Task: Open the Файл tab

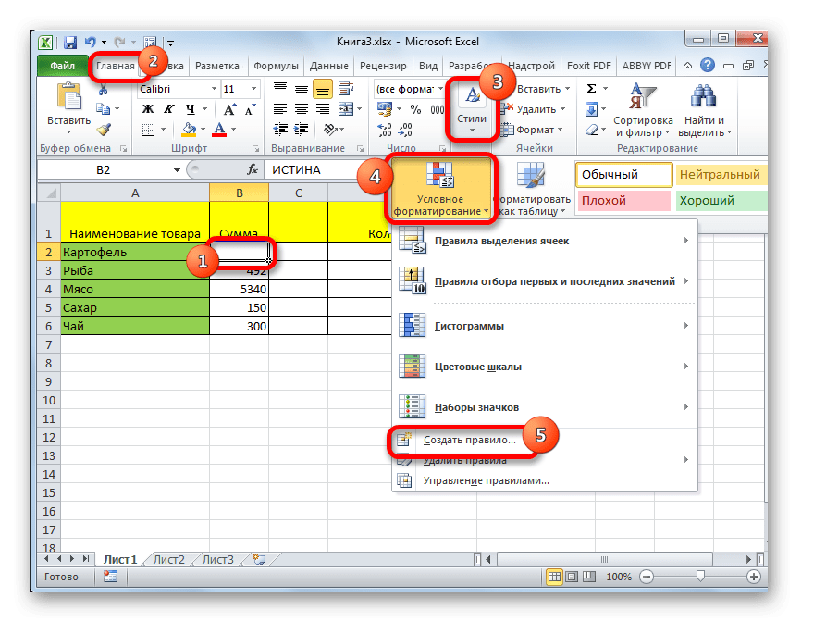Action: (63, 66)
